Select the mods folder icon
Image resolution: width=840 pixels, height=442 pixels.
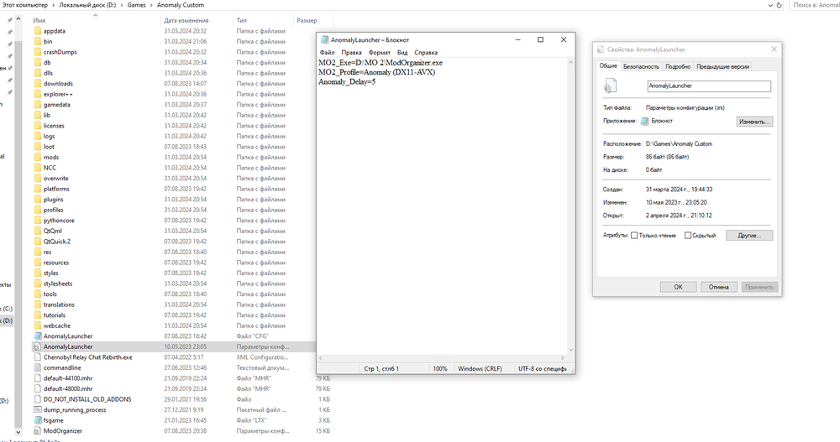pos(38,158)
